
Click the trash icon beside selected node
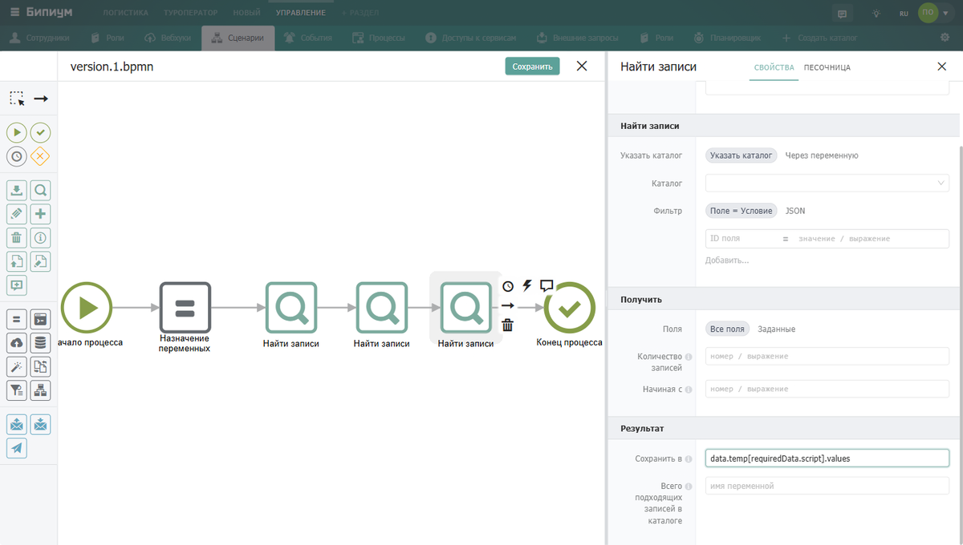tap(507, 325)
